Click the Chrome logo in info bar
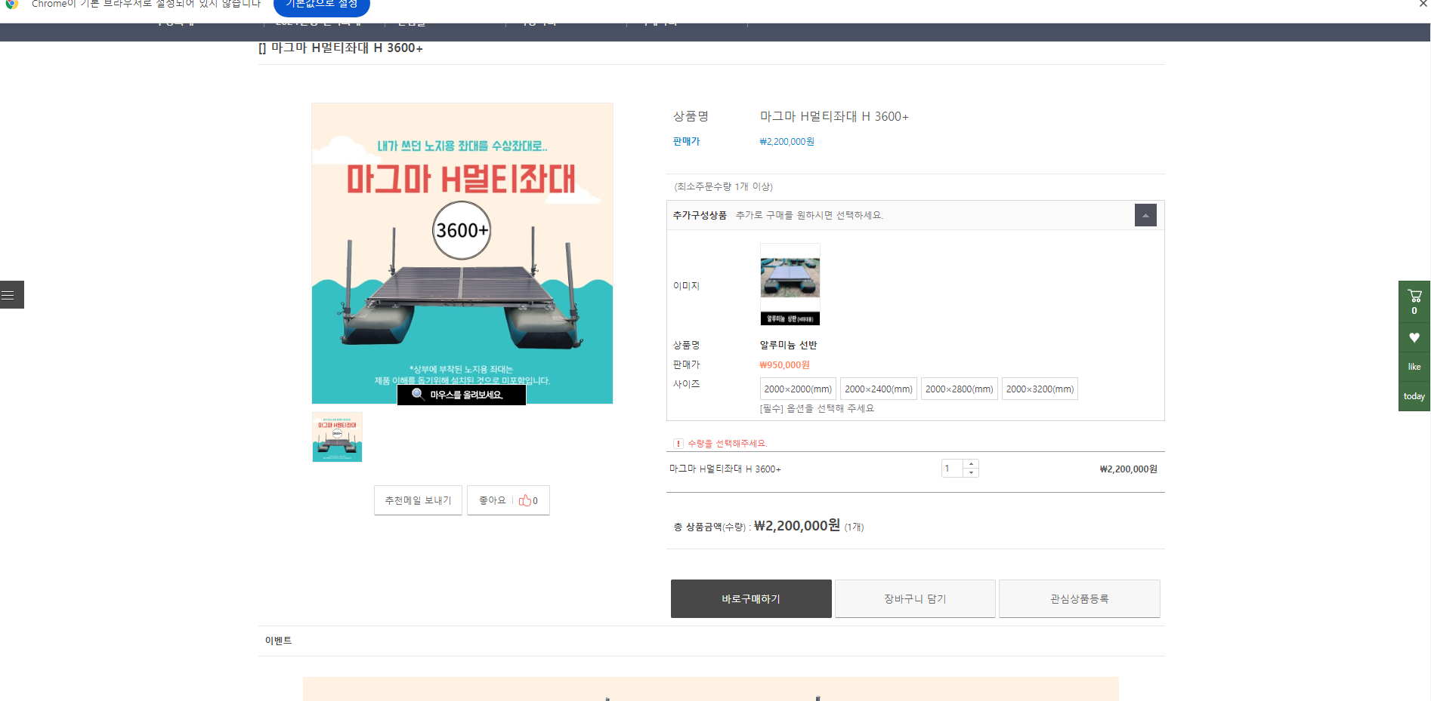 click(x=11, y=4)
